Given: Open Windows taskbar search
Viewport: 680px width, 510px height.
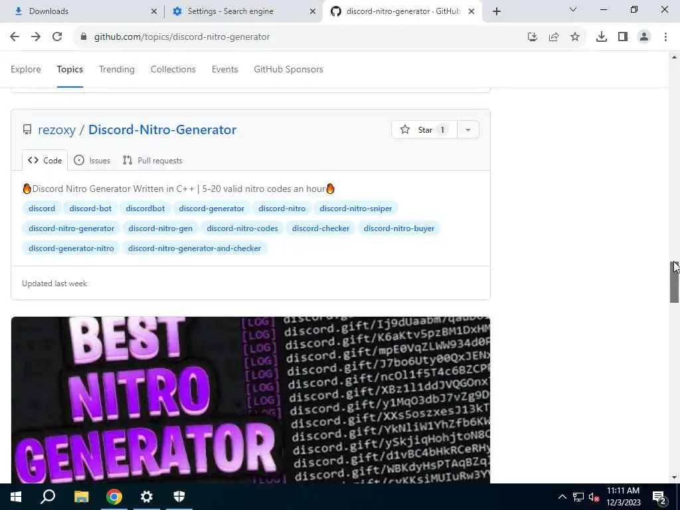Looking at the screenshot, I should [48, 497].
